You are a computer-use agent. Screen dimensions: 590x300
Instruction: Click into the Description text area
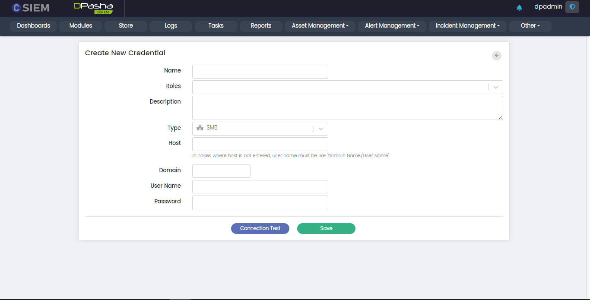click(347, 107)
